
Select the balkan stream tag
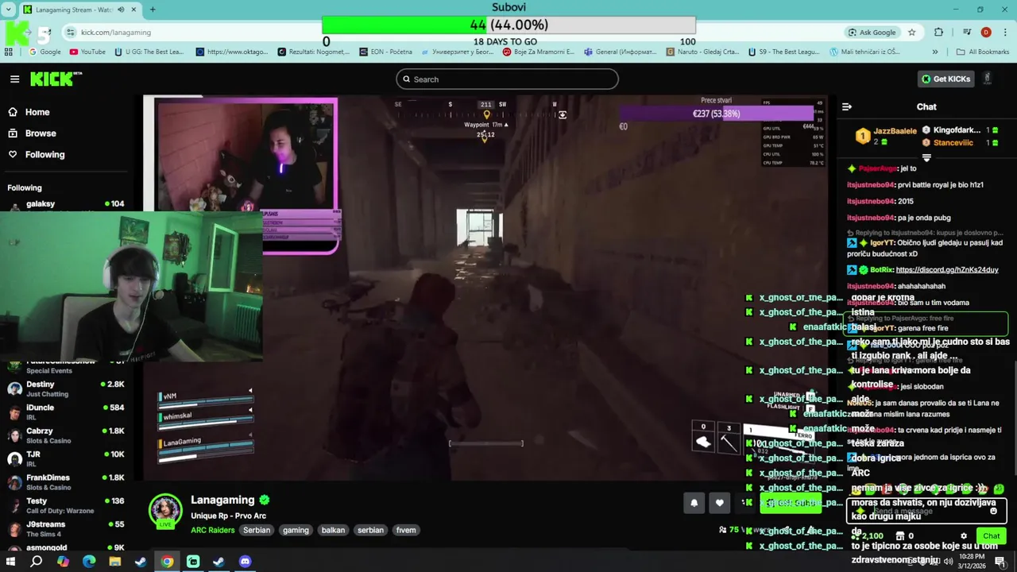333,530
